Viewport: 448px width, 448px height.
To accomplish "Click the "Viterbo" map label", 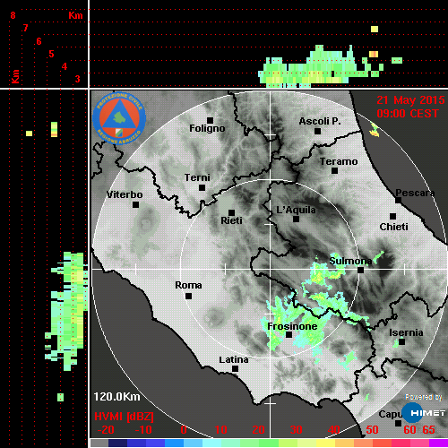I will click(x=125, y=194).
